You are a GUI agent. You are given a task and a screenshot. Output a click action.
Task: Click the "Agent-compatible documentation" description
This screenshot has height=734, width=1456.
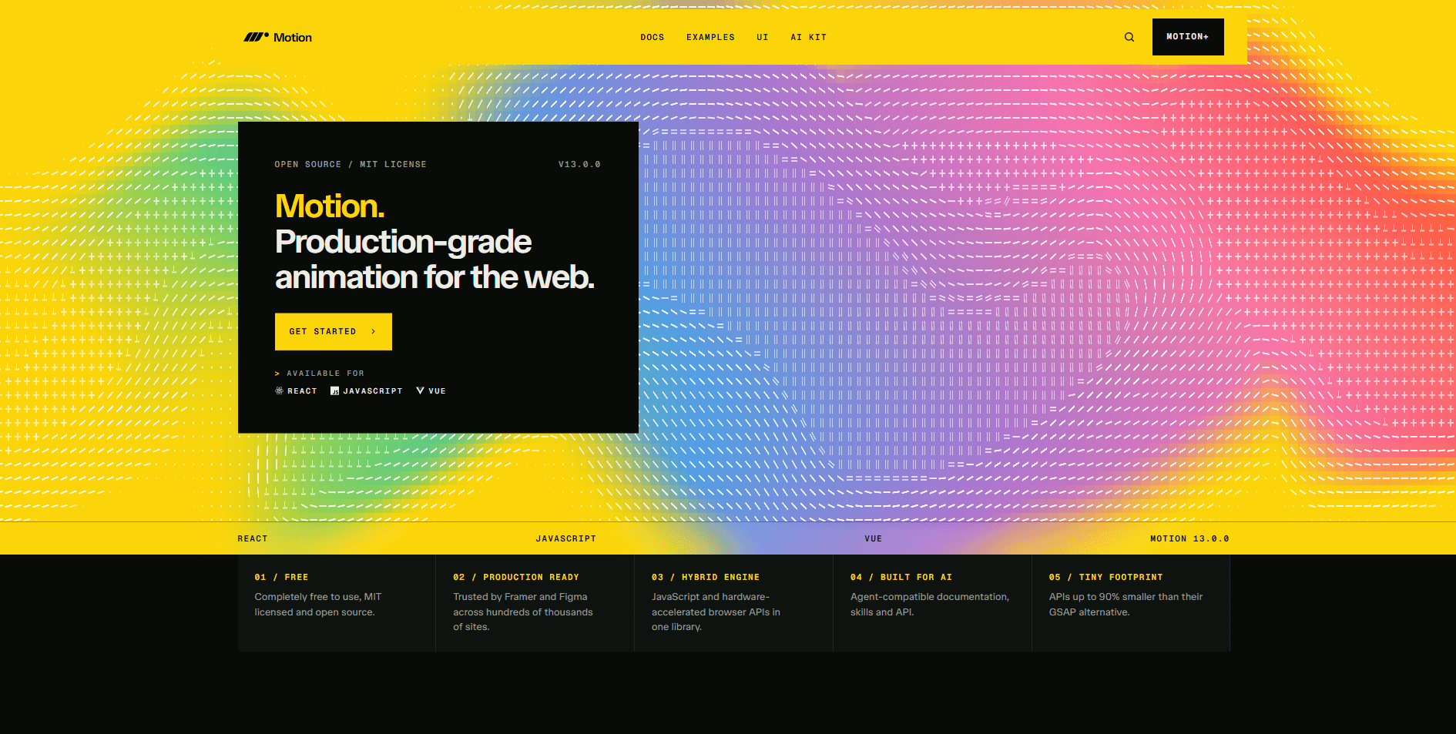[x=930, y=605]
